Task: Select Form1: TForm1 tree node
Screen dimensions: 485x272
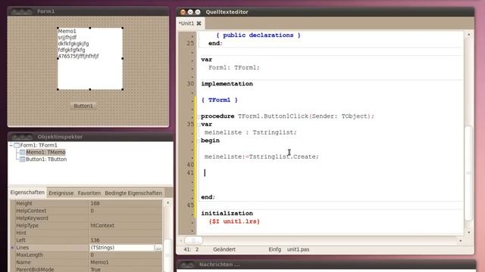Action: [x=39, y=145]
